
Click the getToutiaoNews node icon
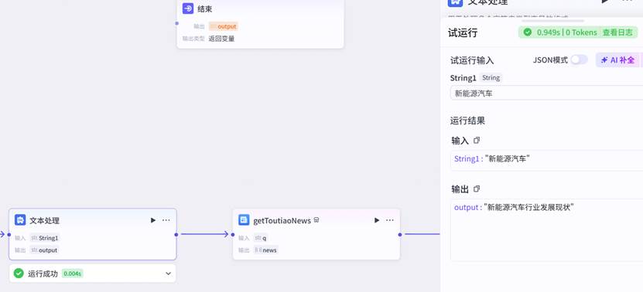coord(244,220)
